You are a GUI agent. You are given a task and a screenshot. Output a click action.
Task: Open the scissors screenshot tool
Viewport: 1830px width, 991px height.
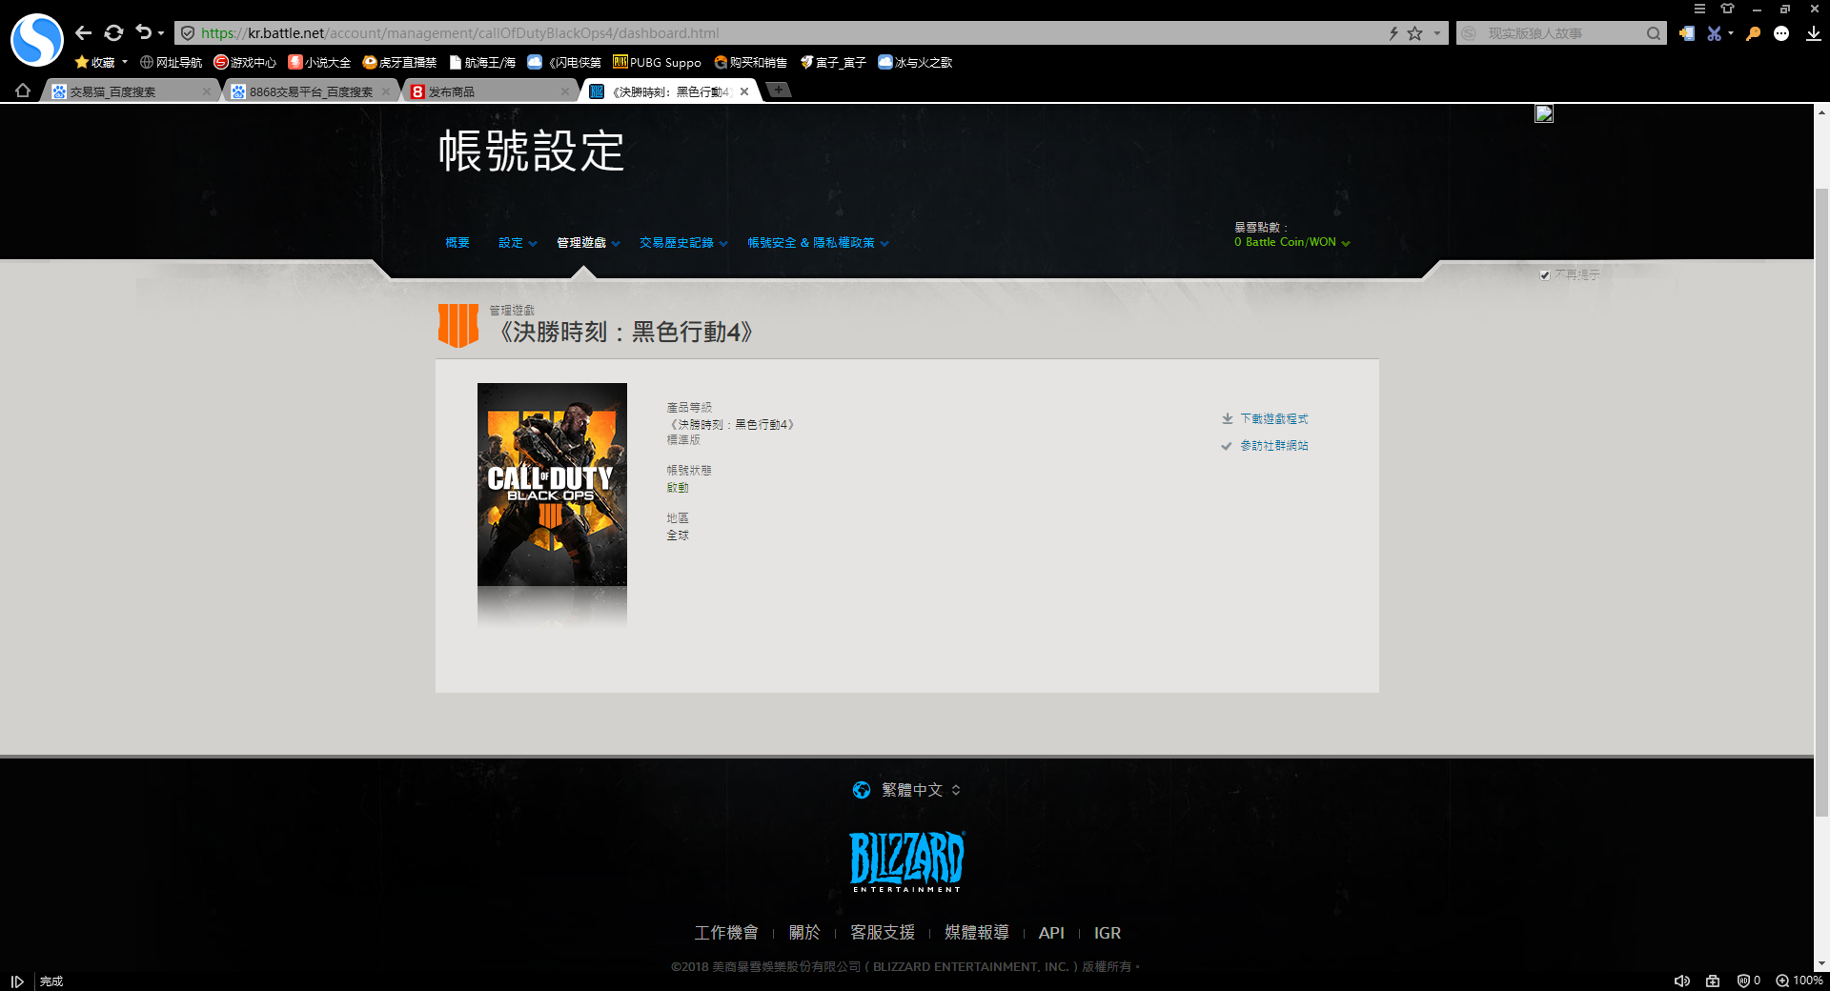pos(1715,33)
